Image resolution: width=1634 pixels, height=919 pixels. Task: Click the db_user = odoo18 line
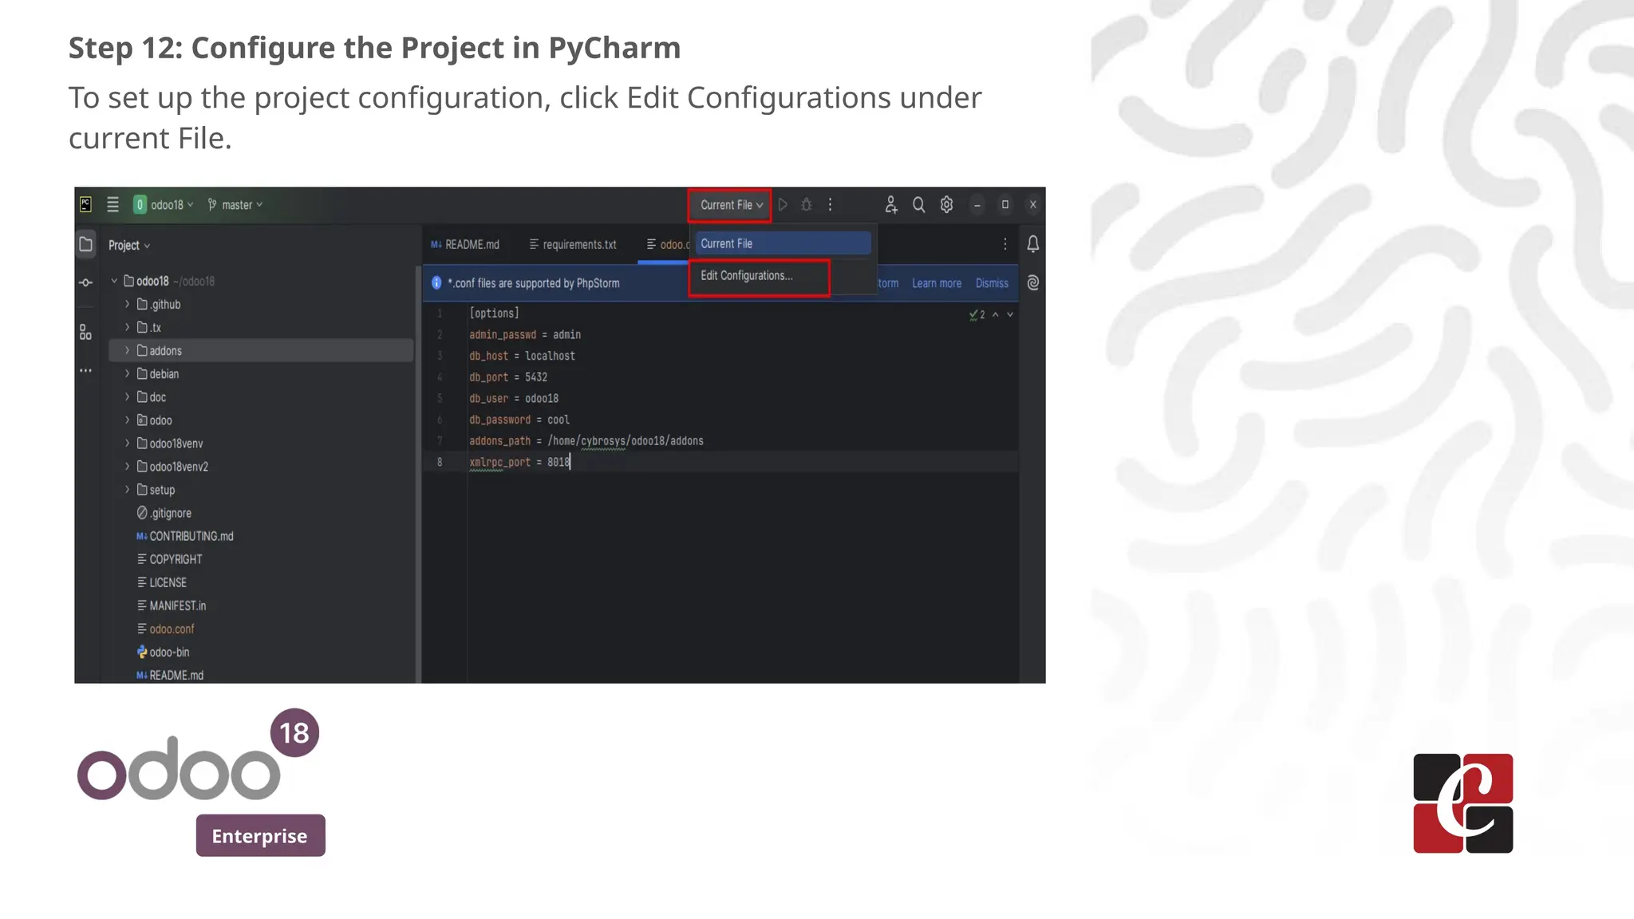point(514,398)
